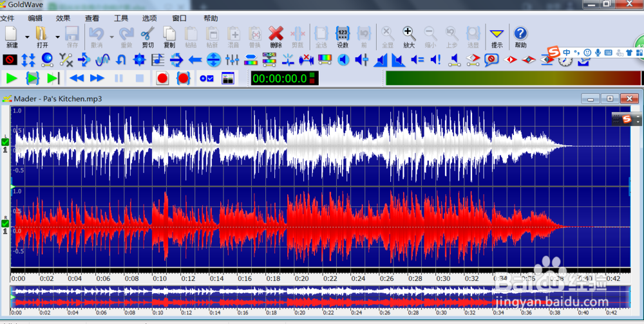Click the music note pitch effect icon
Image resolution: width=644 pixels, height=324 pixels.
point(158,60)
